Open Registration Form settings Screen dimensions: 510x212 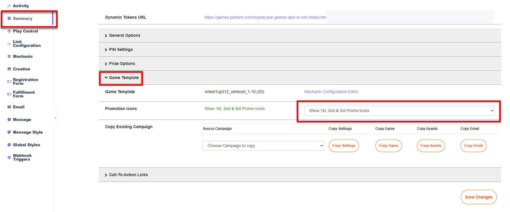click(x=25, y=82)
